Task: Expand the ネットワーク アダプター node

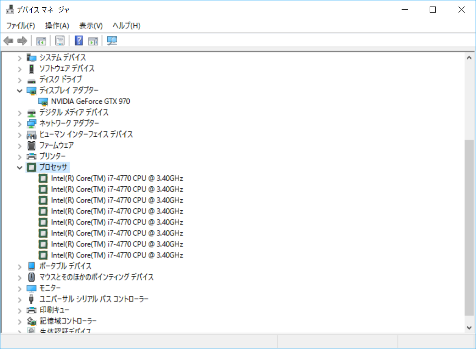Action: click(x=20, y=124)
